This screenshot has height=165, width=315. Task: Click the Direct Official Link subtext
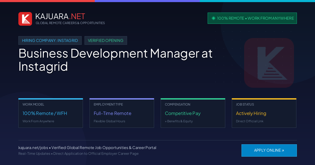point(250,121)
